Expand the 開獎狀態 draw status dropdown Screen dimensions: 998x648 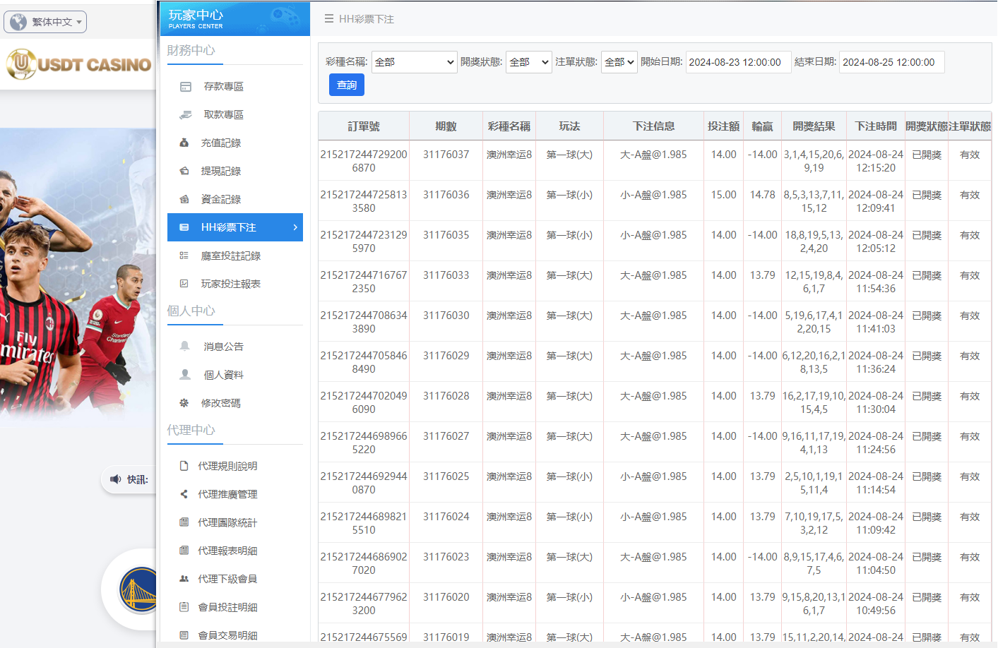(x=529, y=62)
